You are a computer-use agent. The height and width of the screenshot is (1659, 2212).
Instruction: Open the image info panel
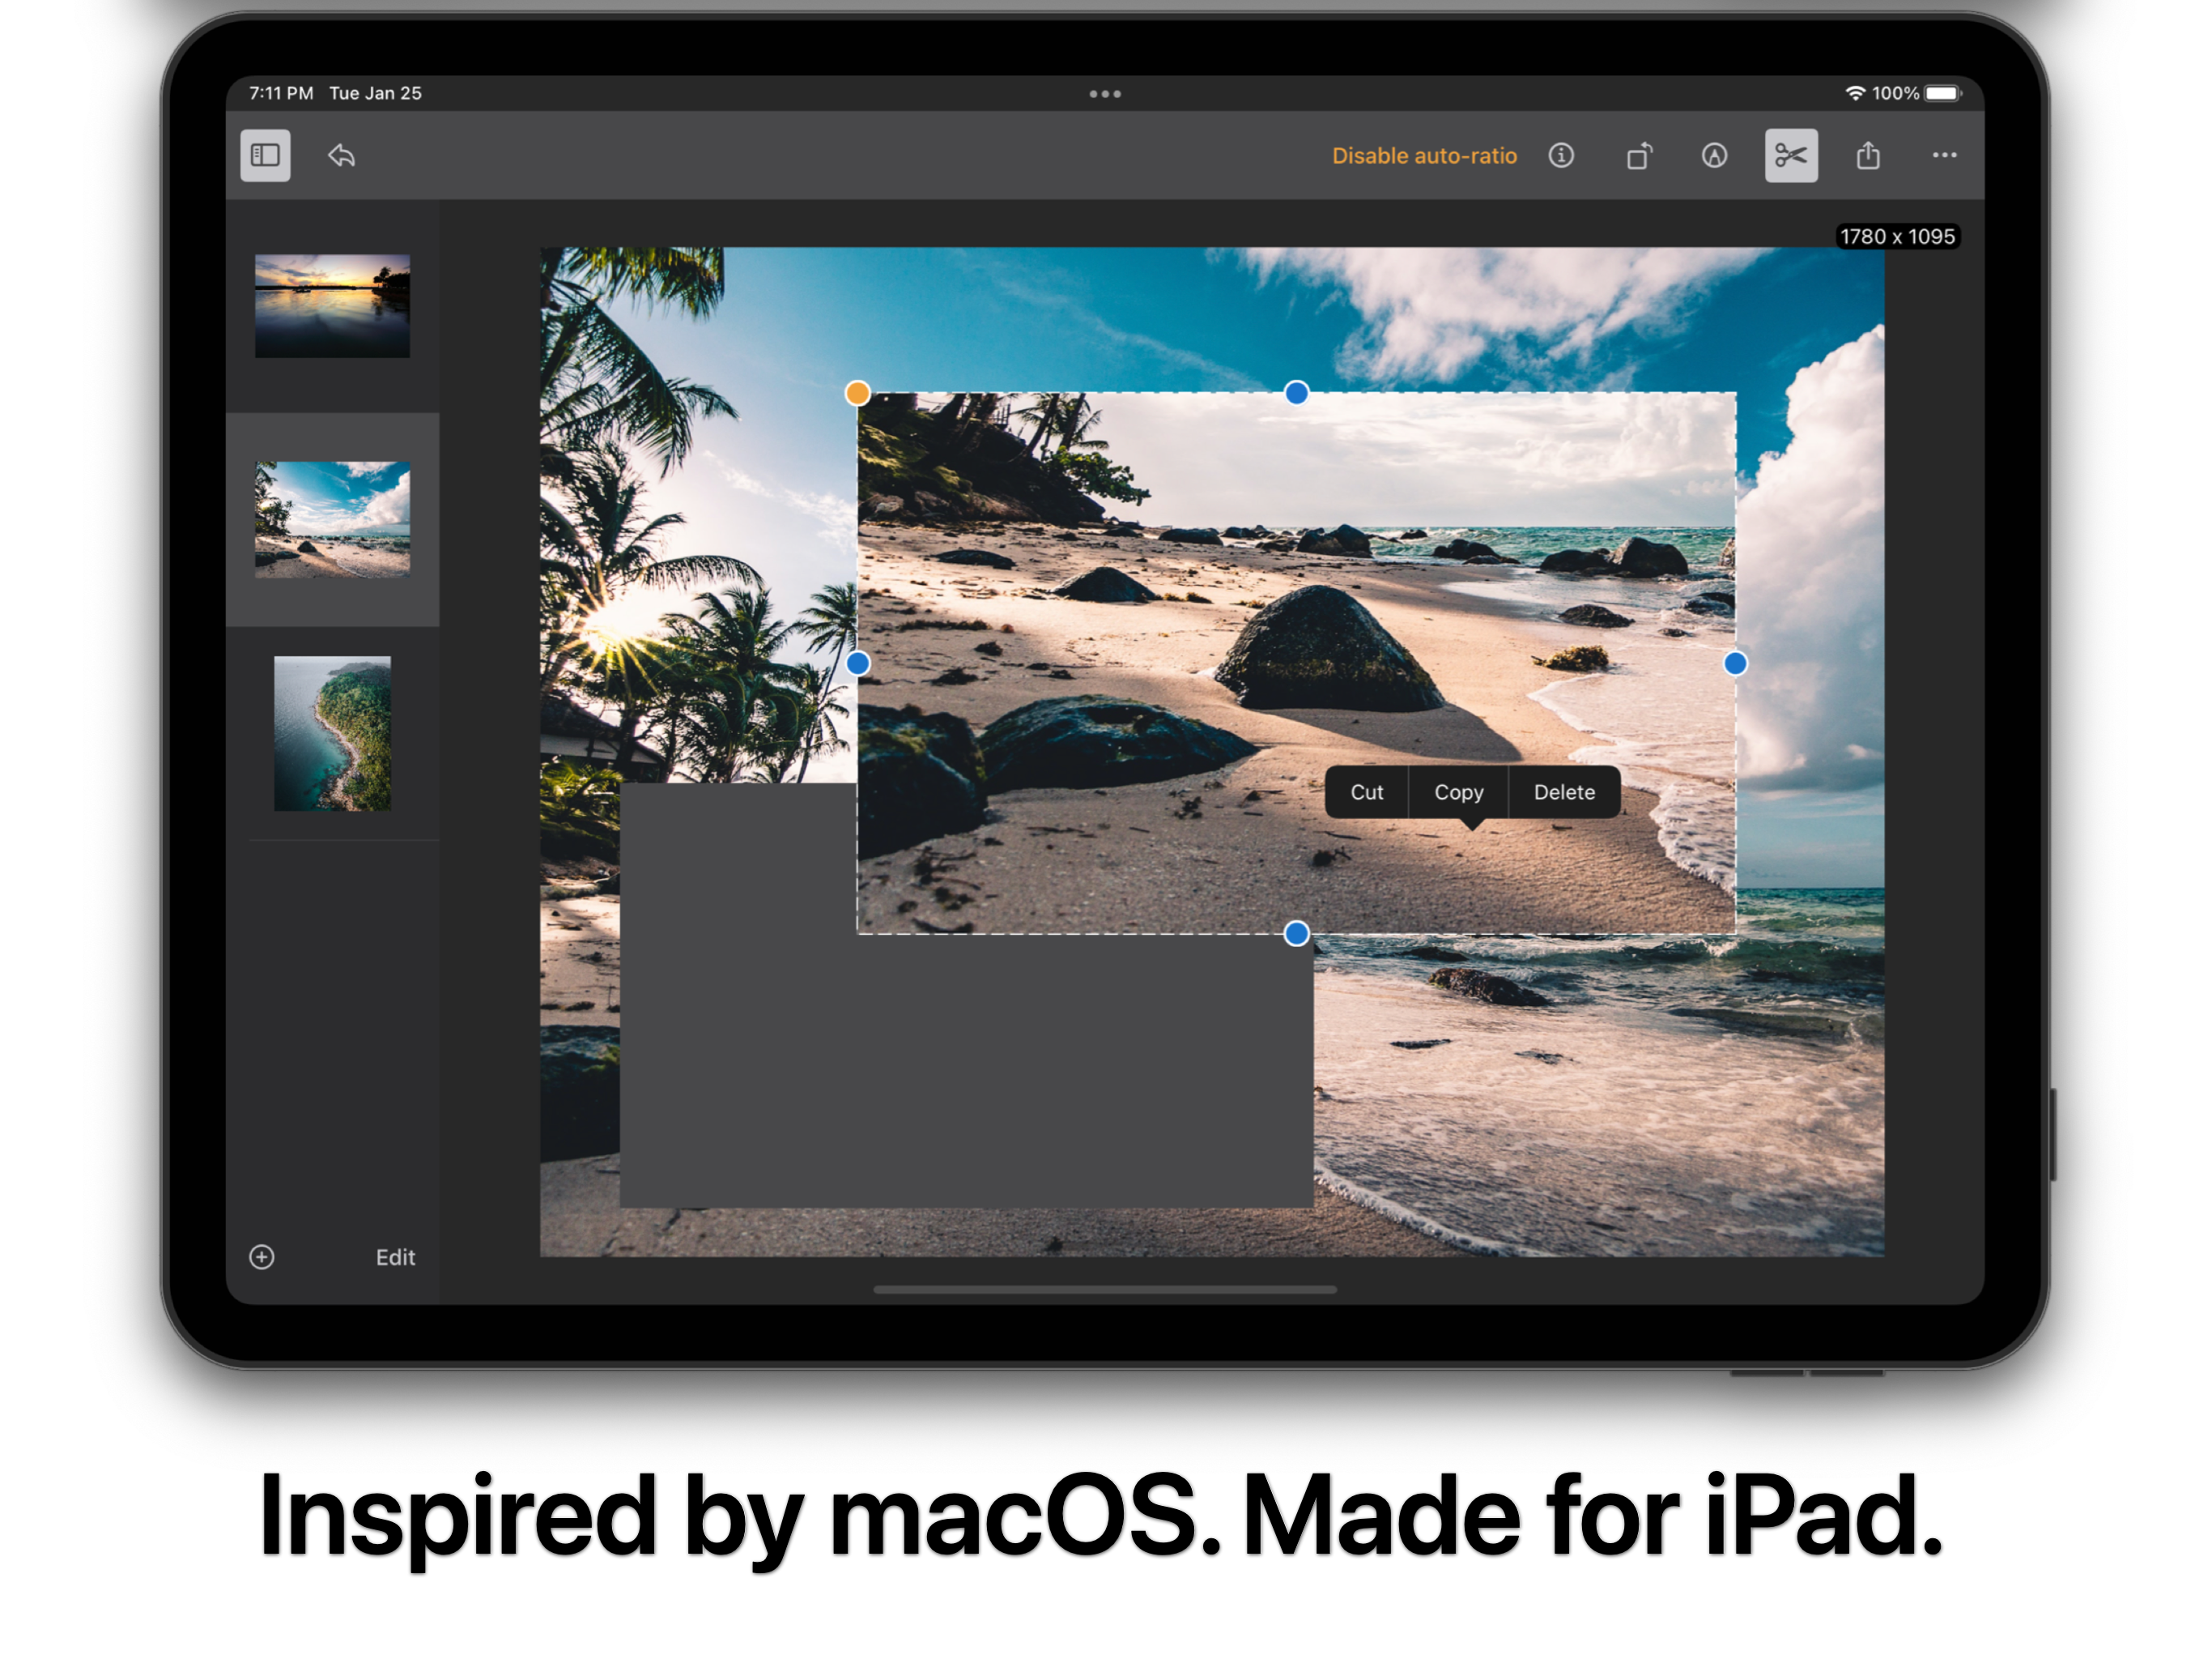click(1560, 155)
